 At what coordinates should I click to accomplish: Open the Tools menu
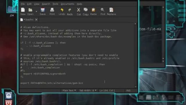[x=55, y=4]
